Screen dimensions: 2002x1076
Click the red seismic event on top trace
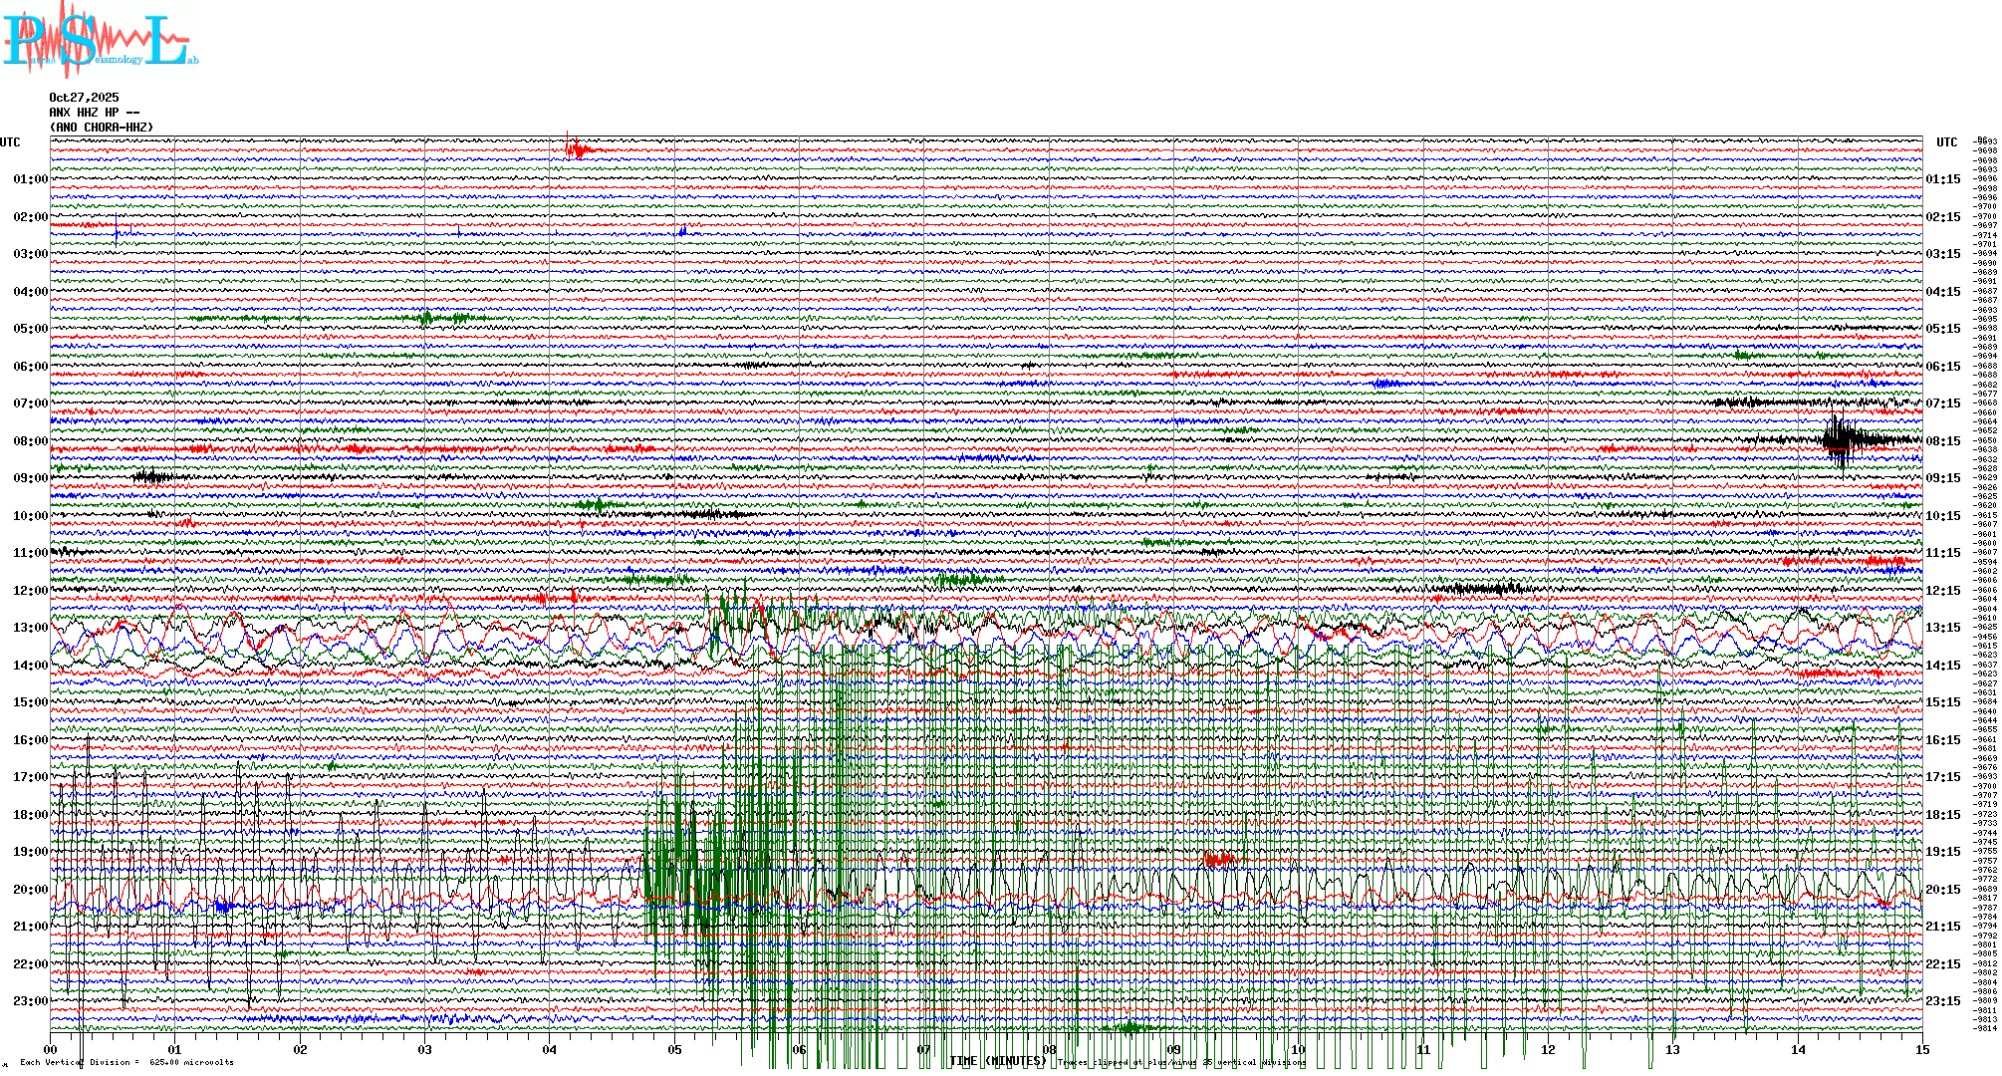pyautogui.click(x=576, y=150)
